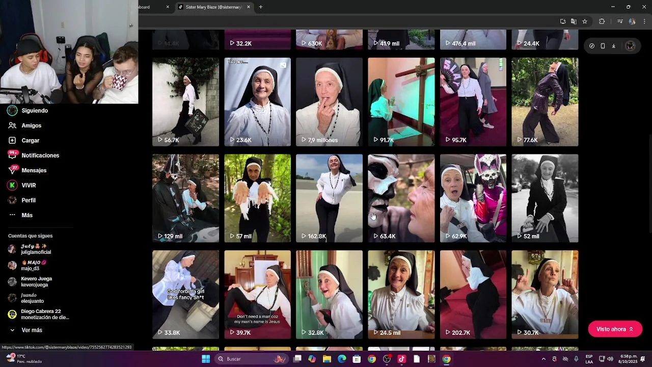Open video thumbnail with 95.7K views
This screenshot has width=652, height=367.
click(473, 102)
